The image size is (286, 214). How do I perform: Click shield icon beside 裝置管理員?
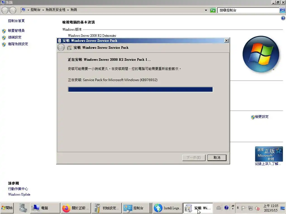click(x=4, y=31)
